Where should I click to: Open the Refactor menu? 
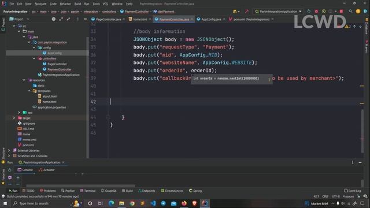point(65,4)
